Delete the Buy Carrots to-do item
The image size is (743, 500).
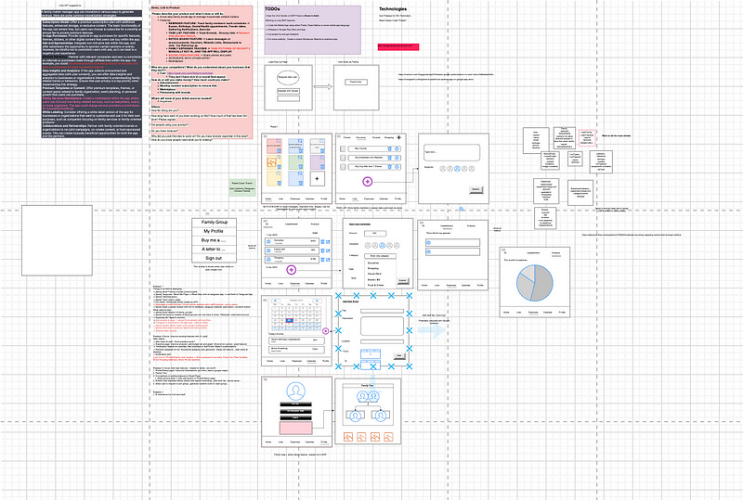[x=389, y=148]
